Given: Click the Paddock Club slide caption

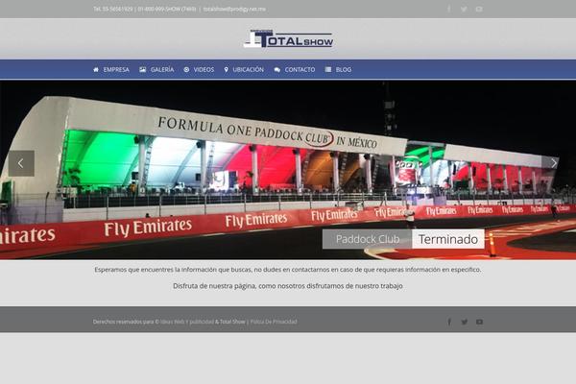Looking at the screenshot, I should (368, 239).
